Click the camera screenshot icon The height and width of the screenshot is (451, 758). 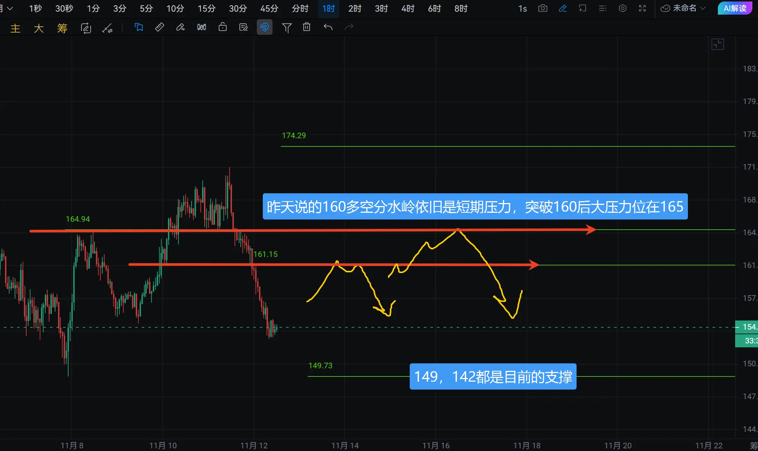pos(542,8)
